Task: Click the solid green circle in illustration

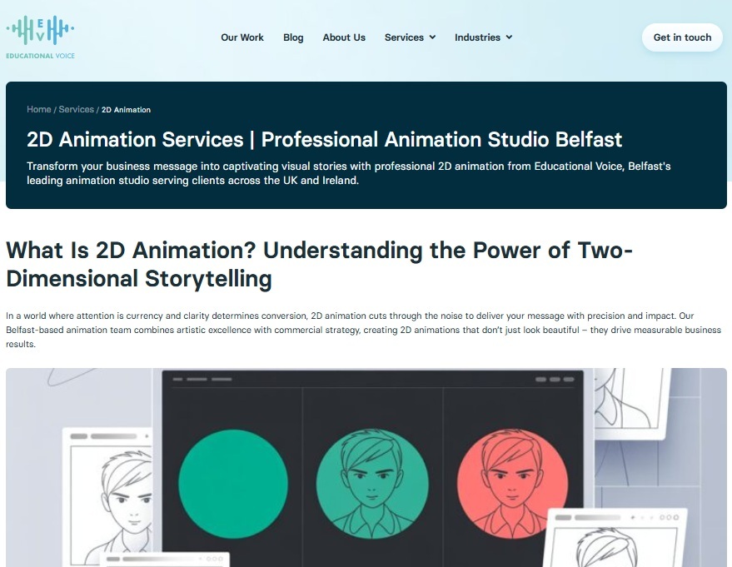Action: point(232,483)
